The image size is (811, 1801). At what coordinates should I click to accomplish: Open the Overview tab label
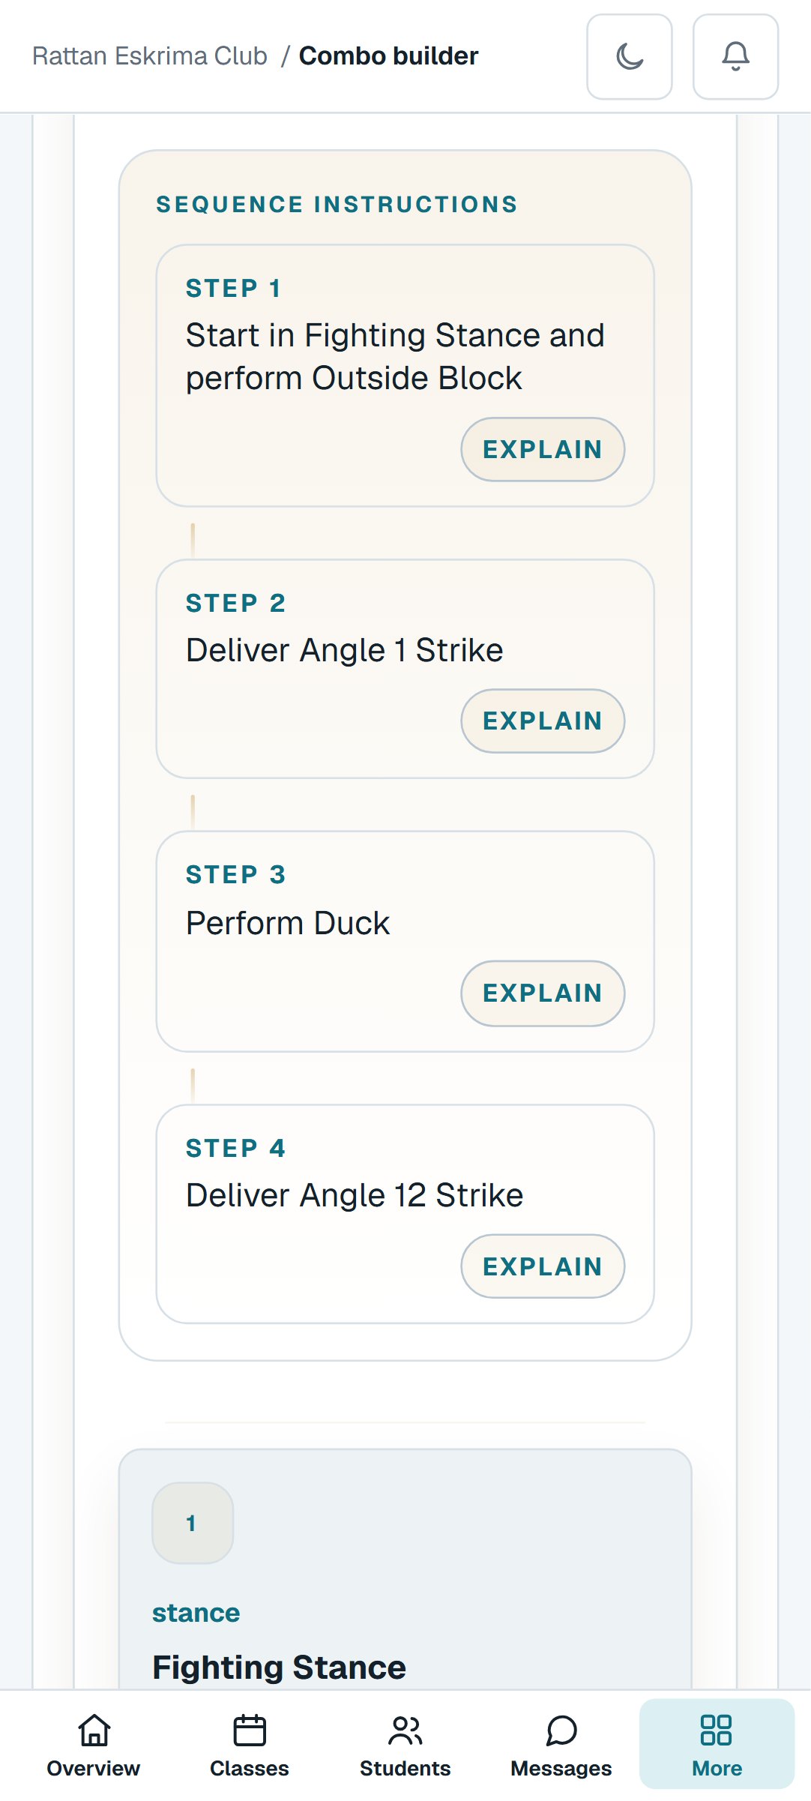point(94,1768)
